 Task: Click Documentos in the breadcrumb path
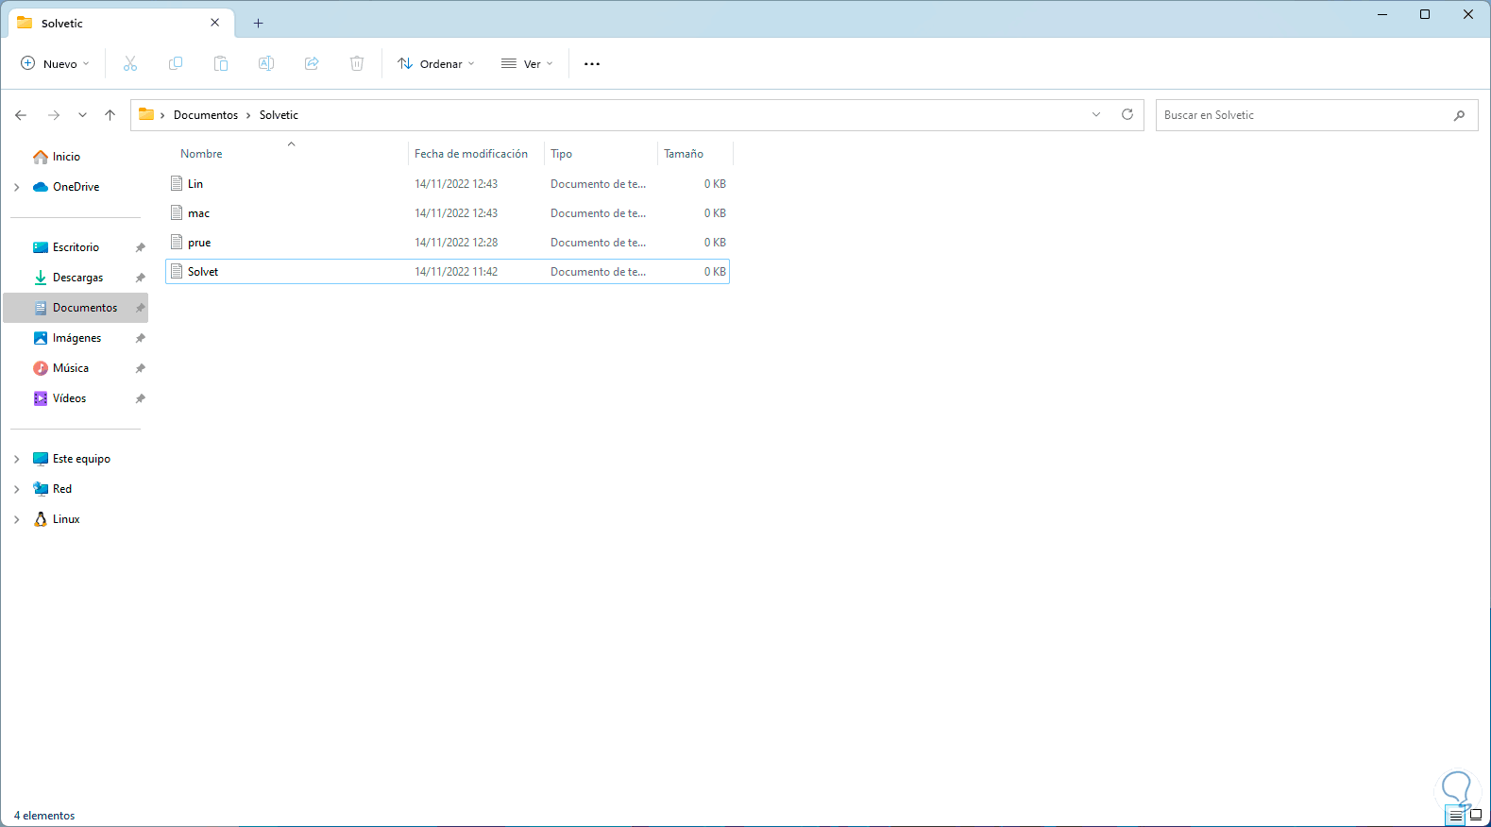[x=206, y=115]
